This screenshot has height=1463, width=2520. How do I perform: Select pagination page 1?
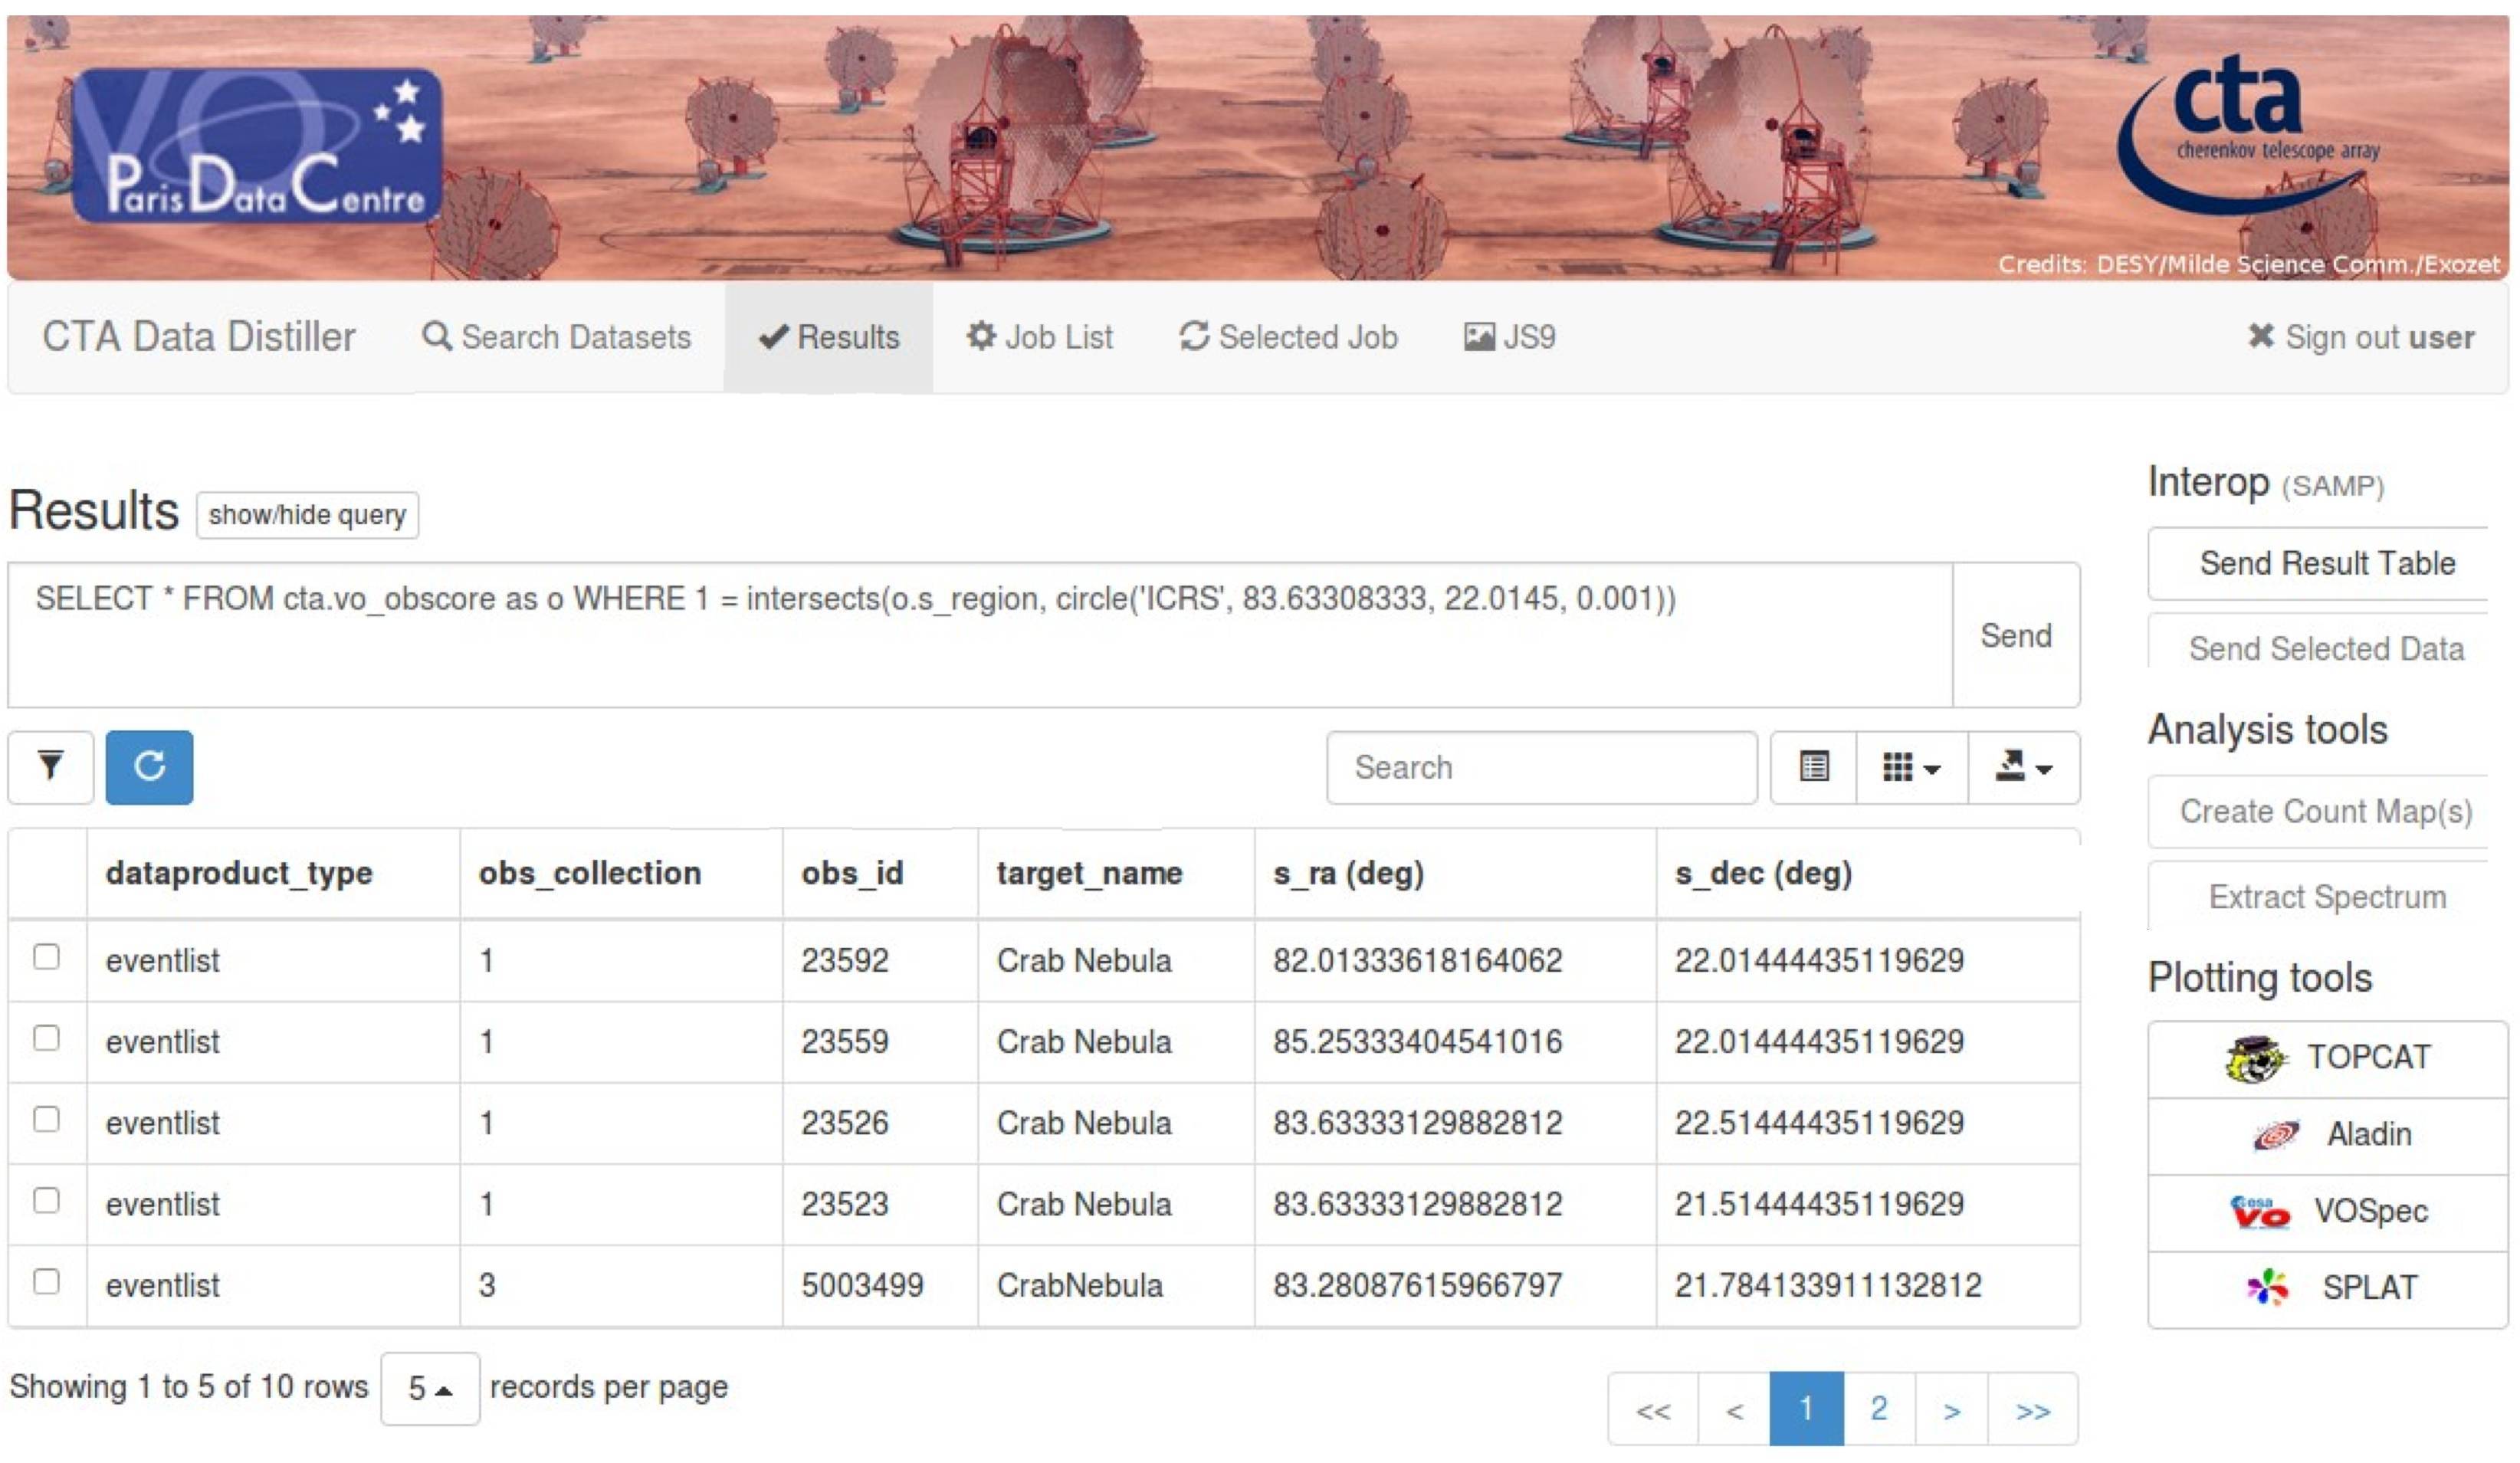click(x=1806, y=1410)
